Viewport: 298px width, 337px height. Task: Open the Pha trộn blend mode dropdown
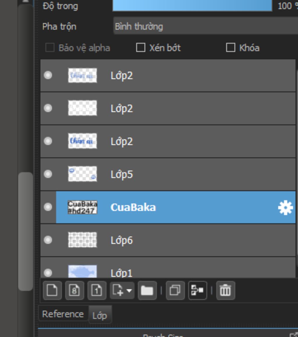pyautogui.click(x=204, y=26)
